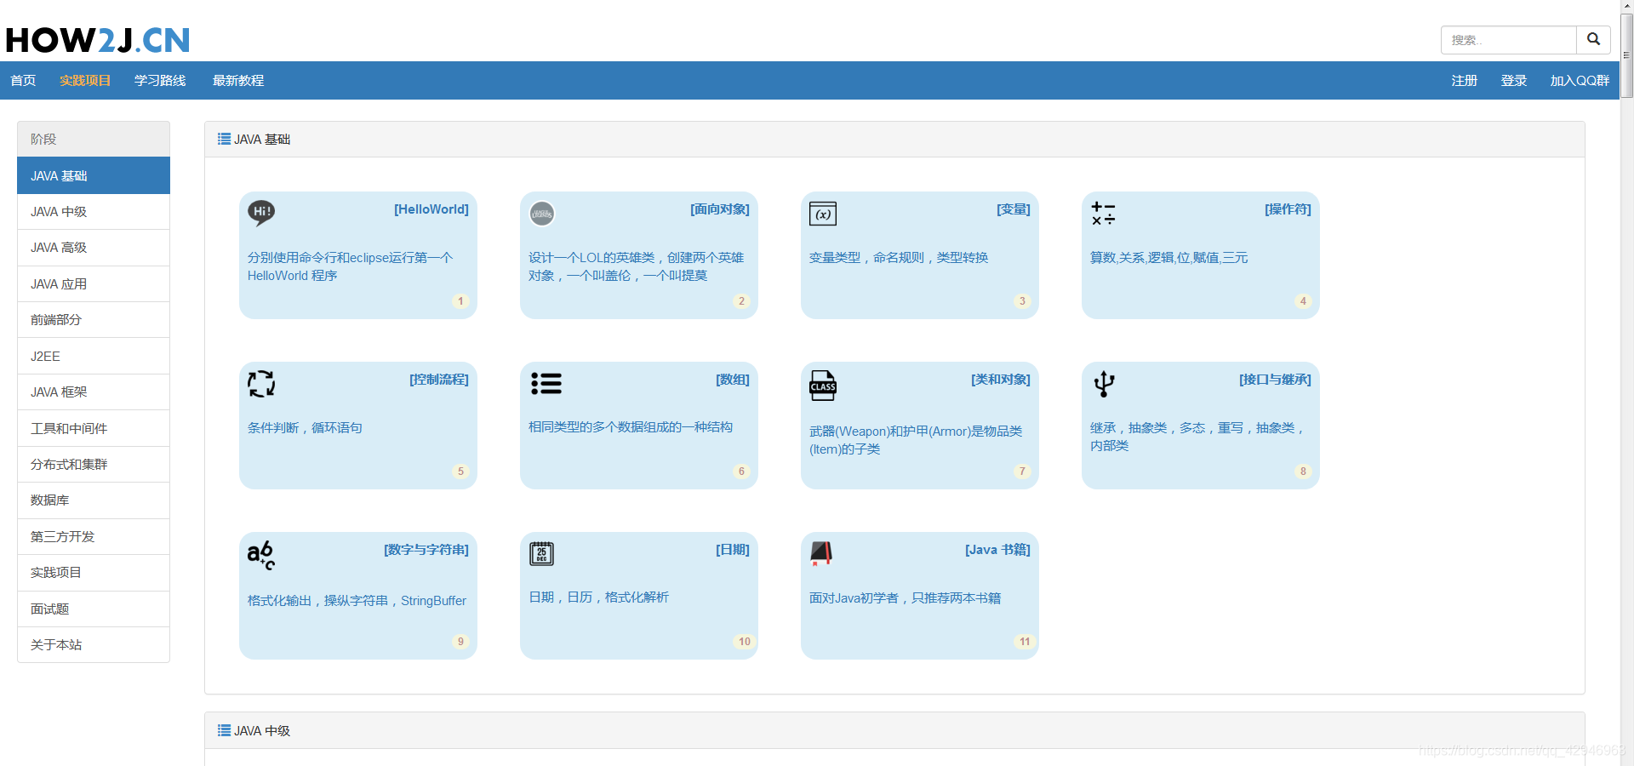Viewport: 1634px width, 766px height.
Task: Select 分布式和集群 in the sidebar
Action: (94, 465)
